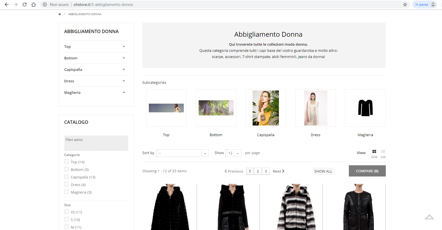Go to results page 3

(266, 171)
